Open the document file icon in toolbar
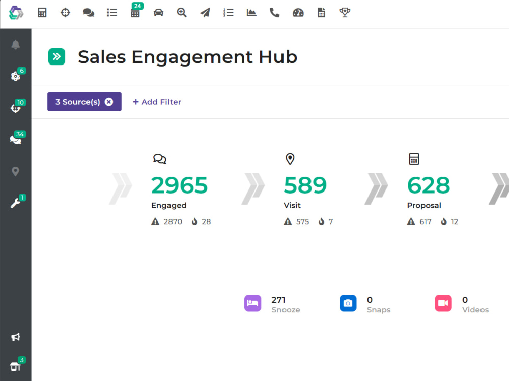Image resolution: width=509 pixels, height=381 pixels. [x=321, y=13]
